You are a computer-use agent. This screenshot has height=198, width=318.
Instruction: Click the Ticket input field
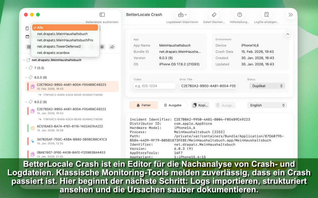154,86
